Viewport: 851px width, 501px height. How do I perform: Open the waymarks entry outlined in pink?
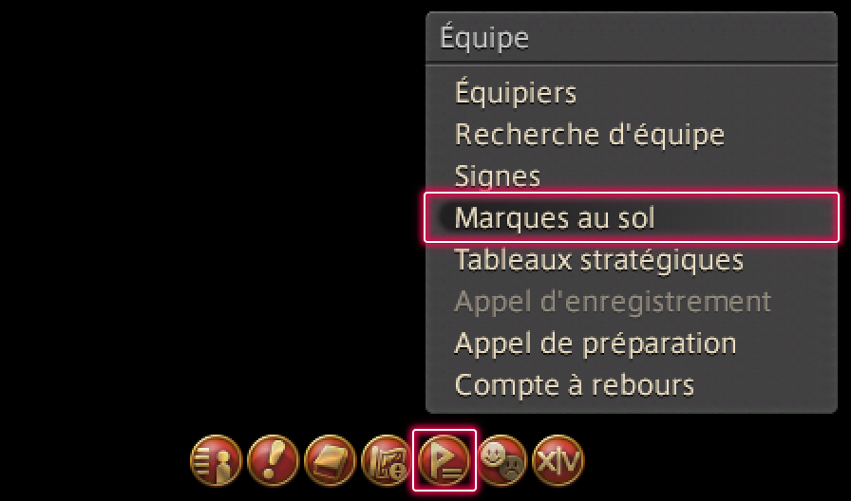pos(632,217)
